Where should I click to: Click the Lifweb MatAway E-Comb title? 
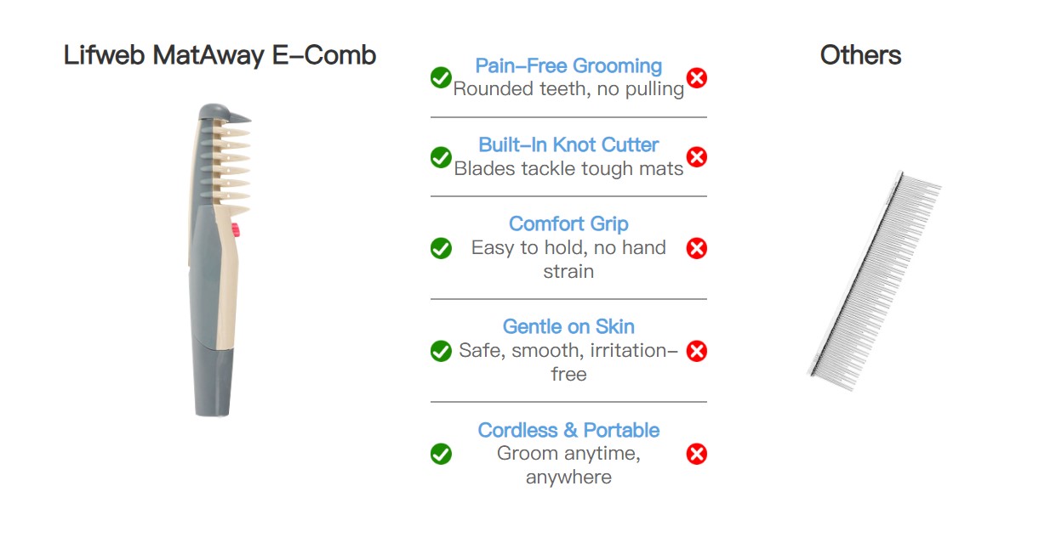pos(220,56)
